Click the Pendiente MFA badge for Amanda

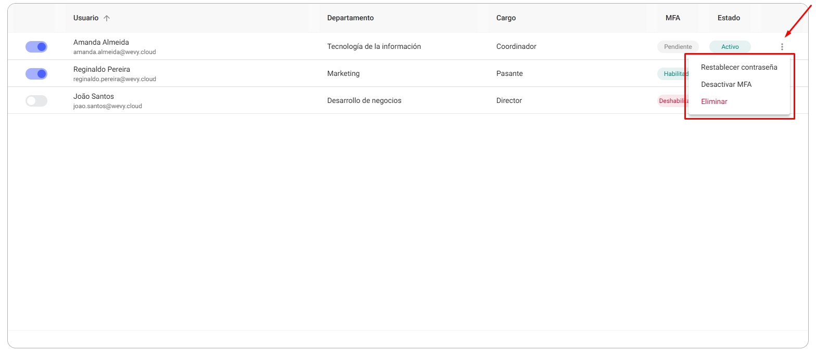[678, 47]
